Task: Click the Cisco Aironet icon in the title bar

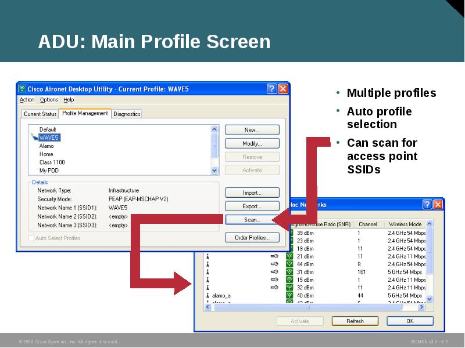Action: (23, 88)
